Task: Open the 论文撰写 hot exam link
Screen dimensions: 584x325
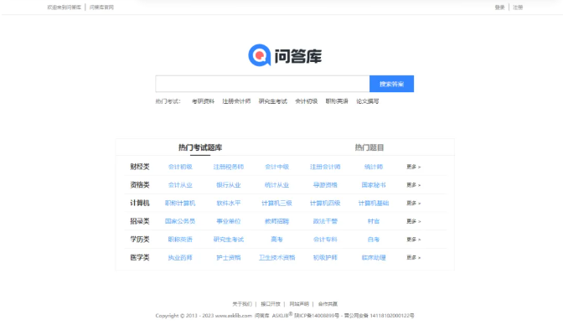Action: point(367,101)
